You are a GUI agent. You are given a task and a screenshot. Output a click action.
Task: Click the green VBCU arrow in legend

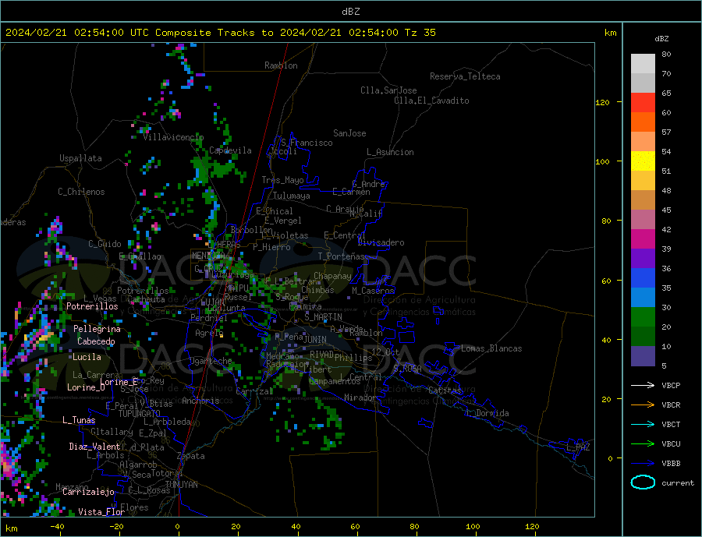643,444
